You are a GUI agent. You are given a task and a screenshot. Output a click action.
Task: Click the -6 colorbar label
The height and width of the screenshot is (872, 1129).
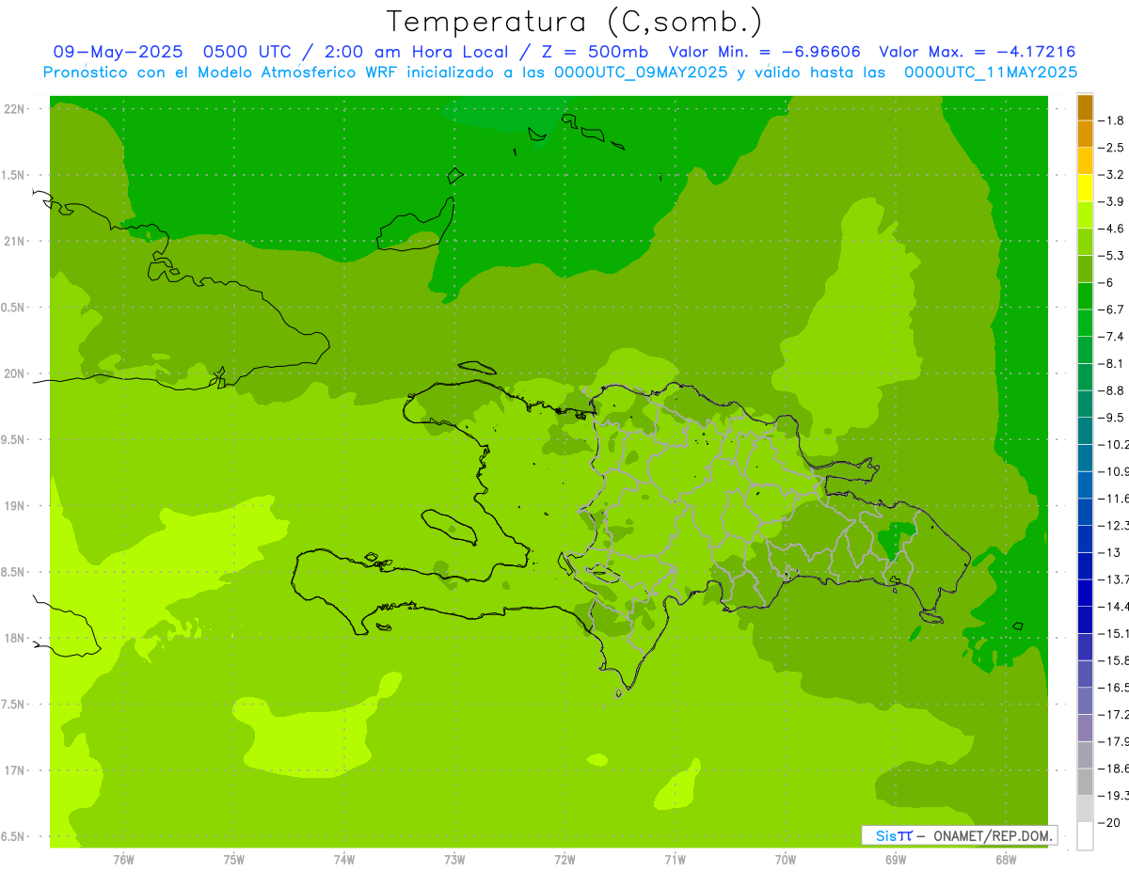click(x=1106, y=282)
